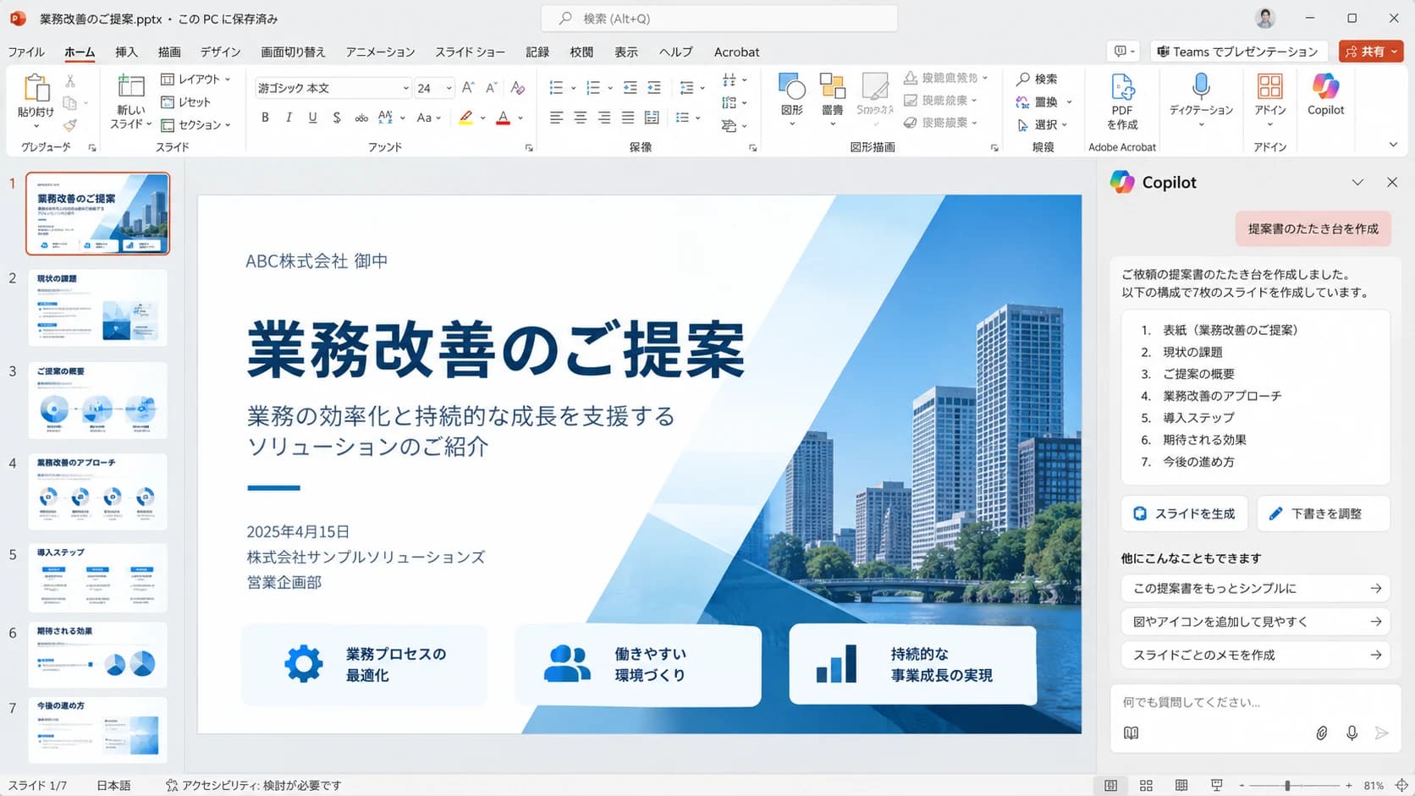Click the Copilot chat microphone icon
The width and height of the screenshot is (1415, 796).
coord(1352,733)
